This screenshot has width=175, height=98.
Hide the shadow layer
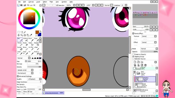[x=137, y=78]
